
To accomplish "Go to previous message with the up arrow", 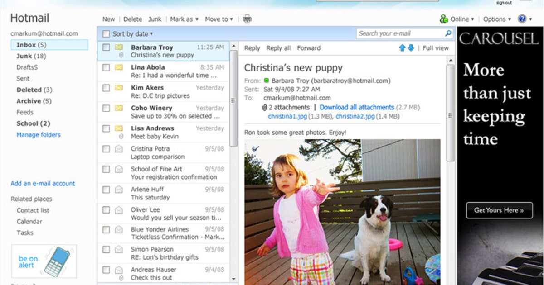I will pos(403,48).
